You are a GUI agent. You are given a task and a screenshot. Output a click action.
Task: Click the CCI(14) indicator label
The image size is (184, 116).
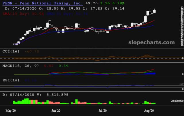tap(11, 51)
